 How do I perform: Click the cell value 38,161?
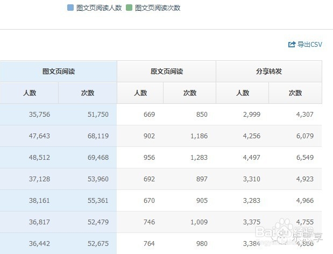(39, 201)
